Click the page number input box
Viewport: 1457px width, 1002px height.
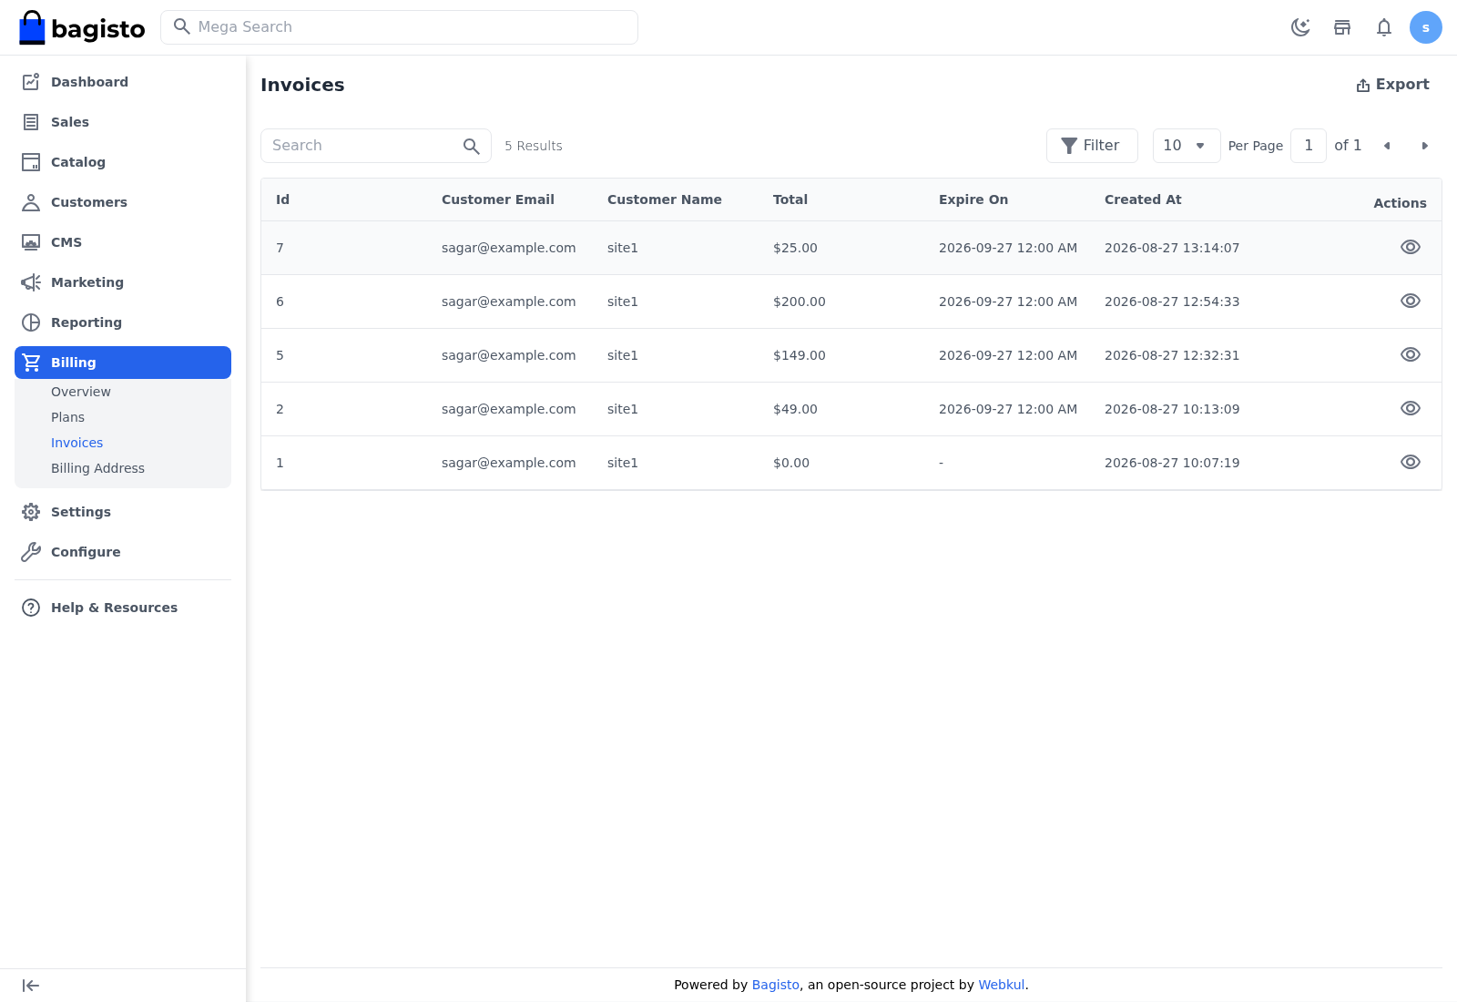(1309, 146)
